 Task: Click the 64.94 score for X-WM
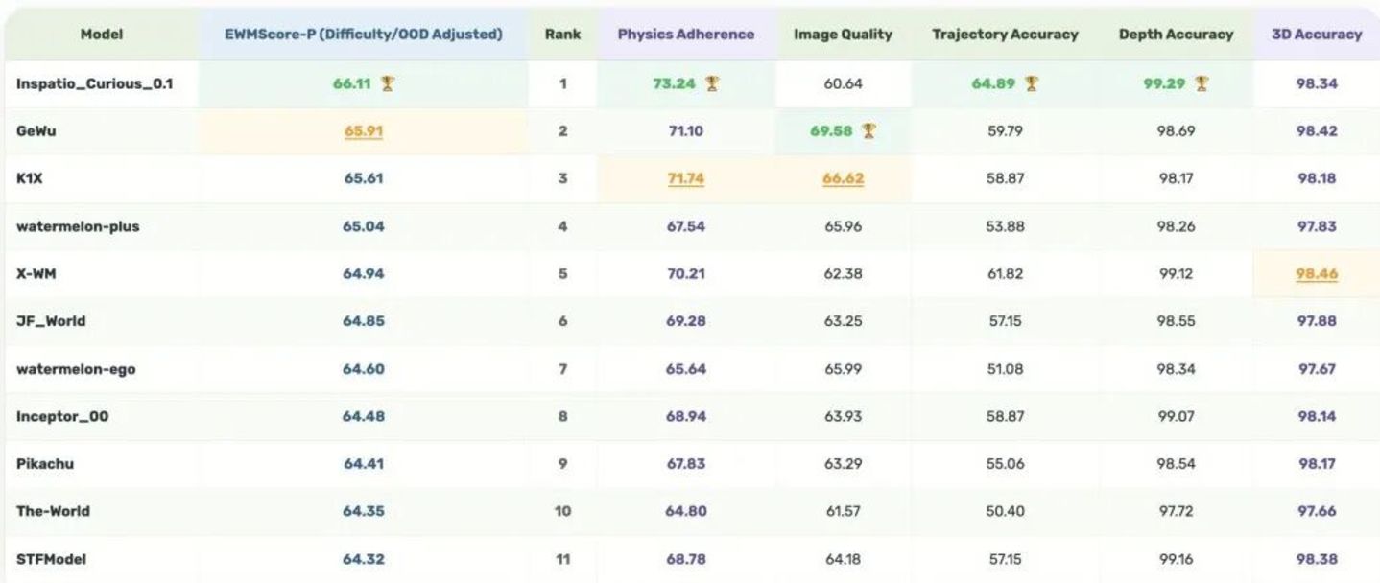tap(364, 274)
